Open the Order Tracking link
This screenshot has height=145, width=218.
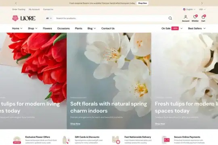pyautogui.click(x=19, y=9)
